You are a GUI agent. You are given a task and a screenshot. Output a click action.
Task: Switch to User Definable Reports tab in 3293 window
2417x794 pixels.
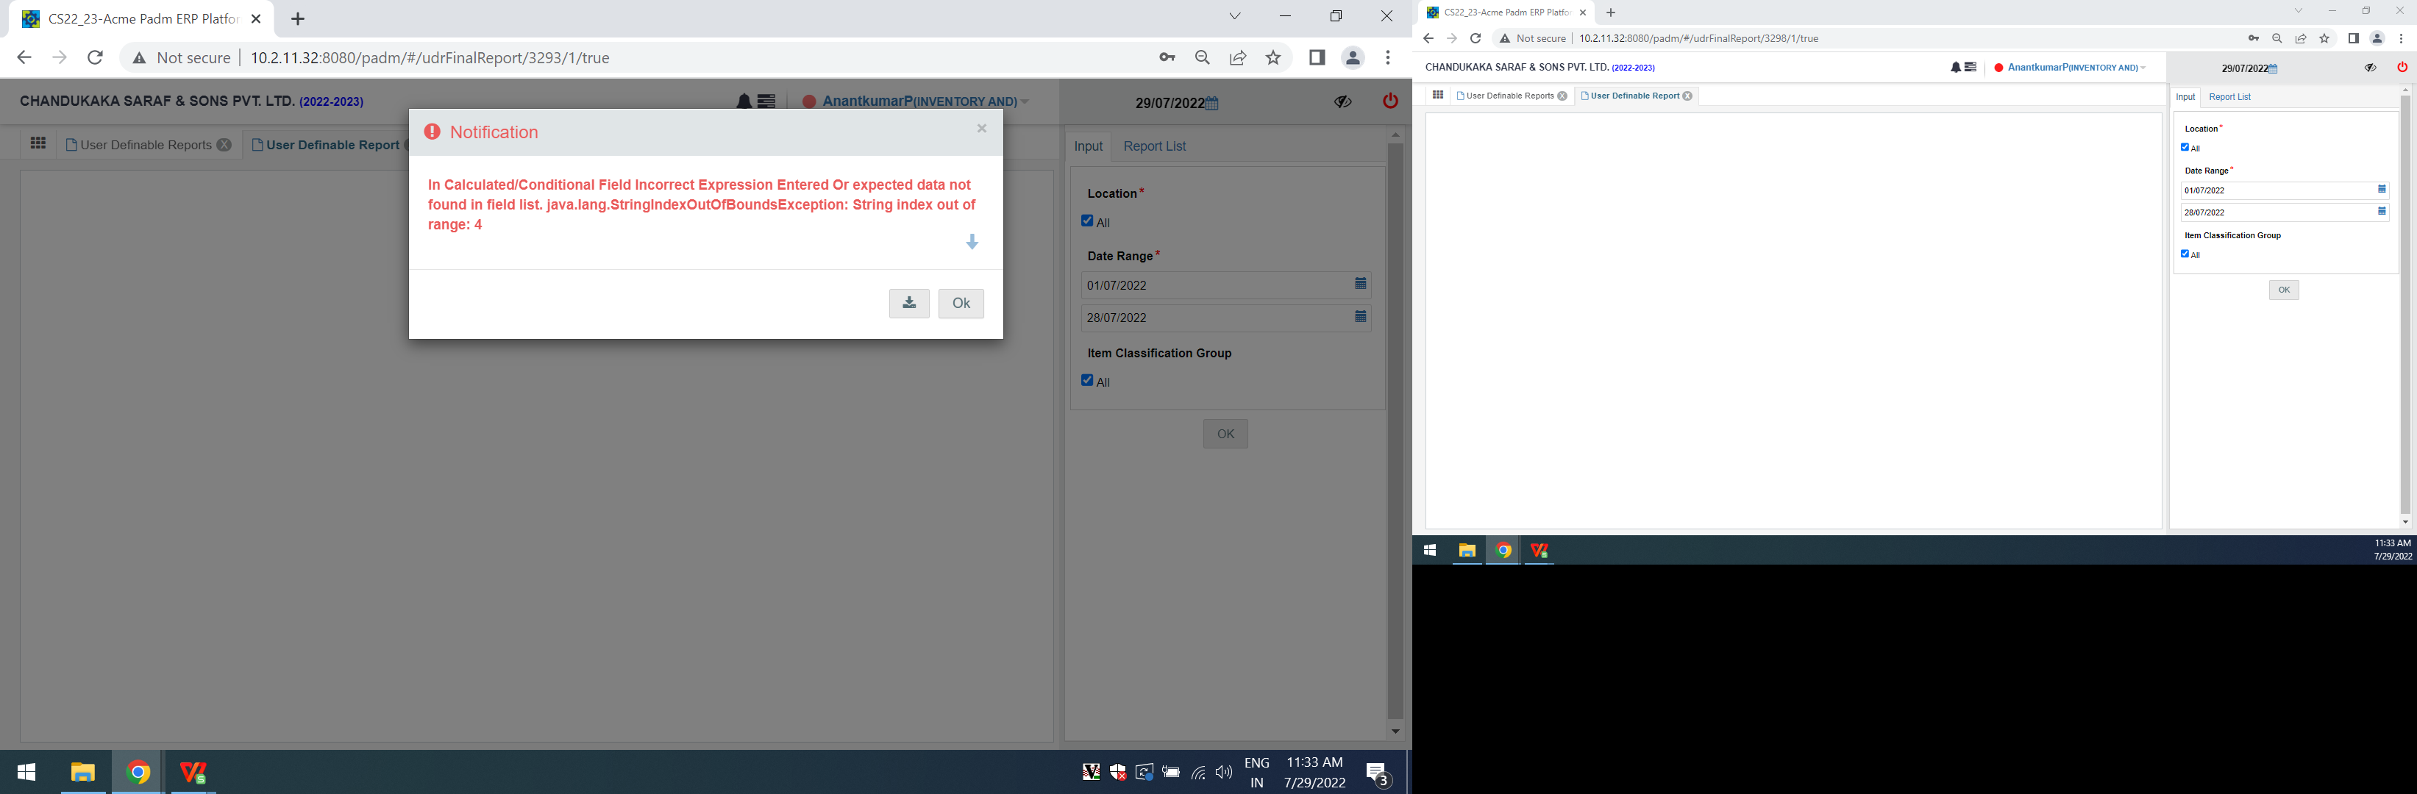[146, 144]
